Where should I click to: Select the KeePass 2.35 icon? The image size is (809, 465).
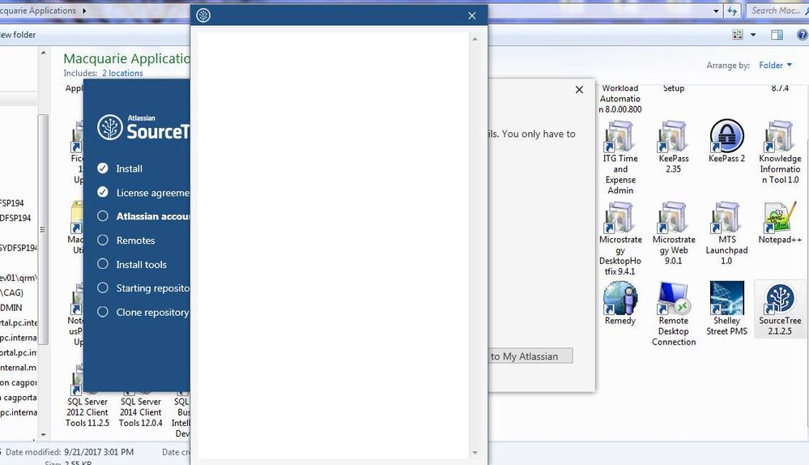coord(673,136)
